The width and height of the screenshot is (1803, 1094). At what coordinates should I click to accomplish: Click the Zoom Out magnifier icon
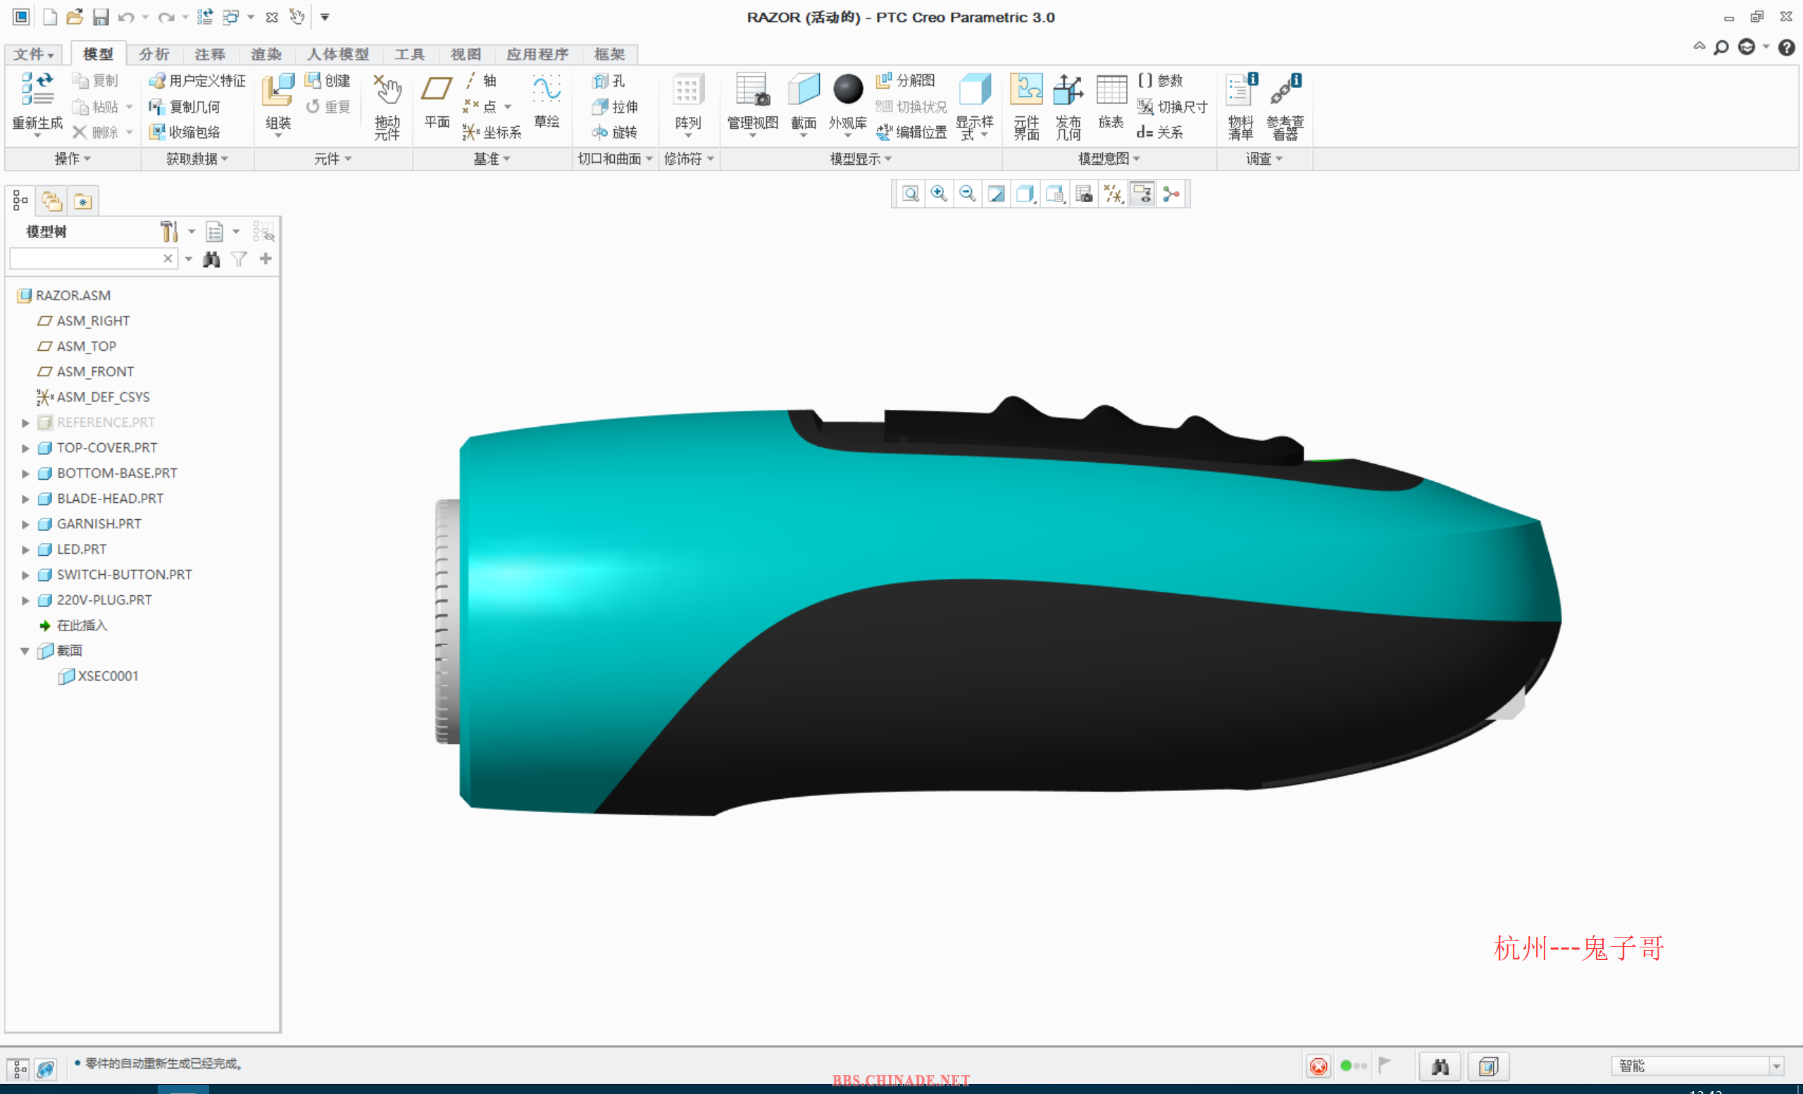click(x=968, y=194)
